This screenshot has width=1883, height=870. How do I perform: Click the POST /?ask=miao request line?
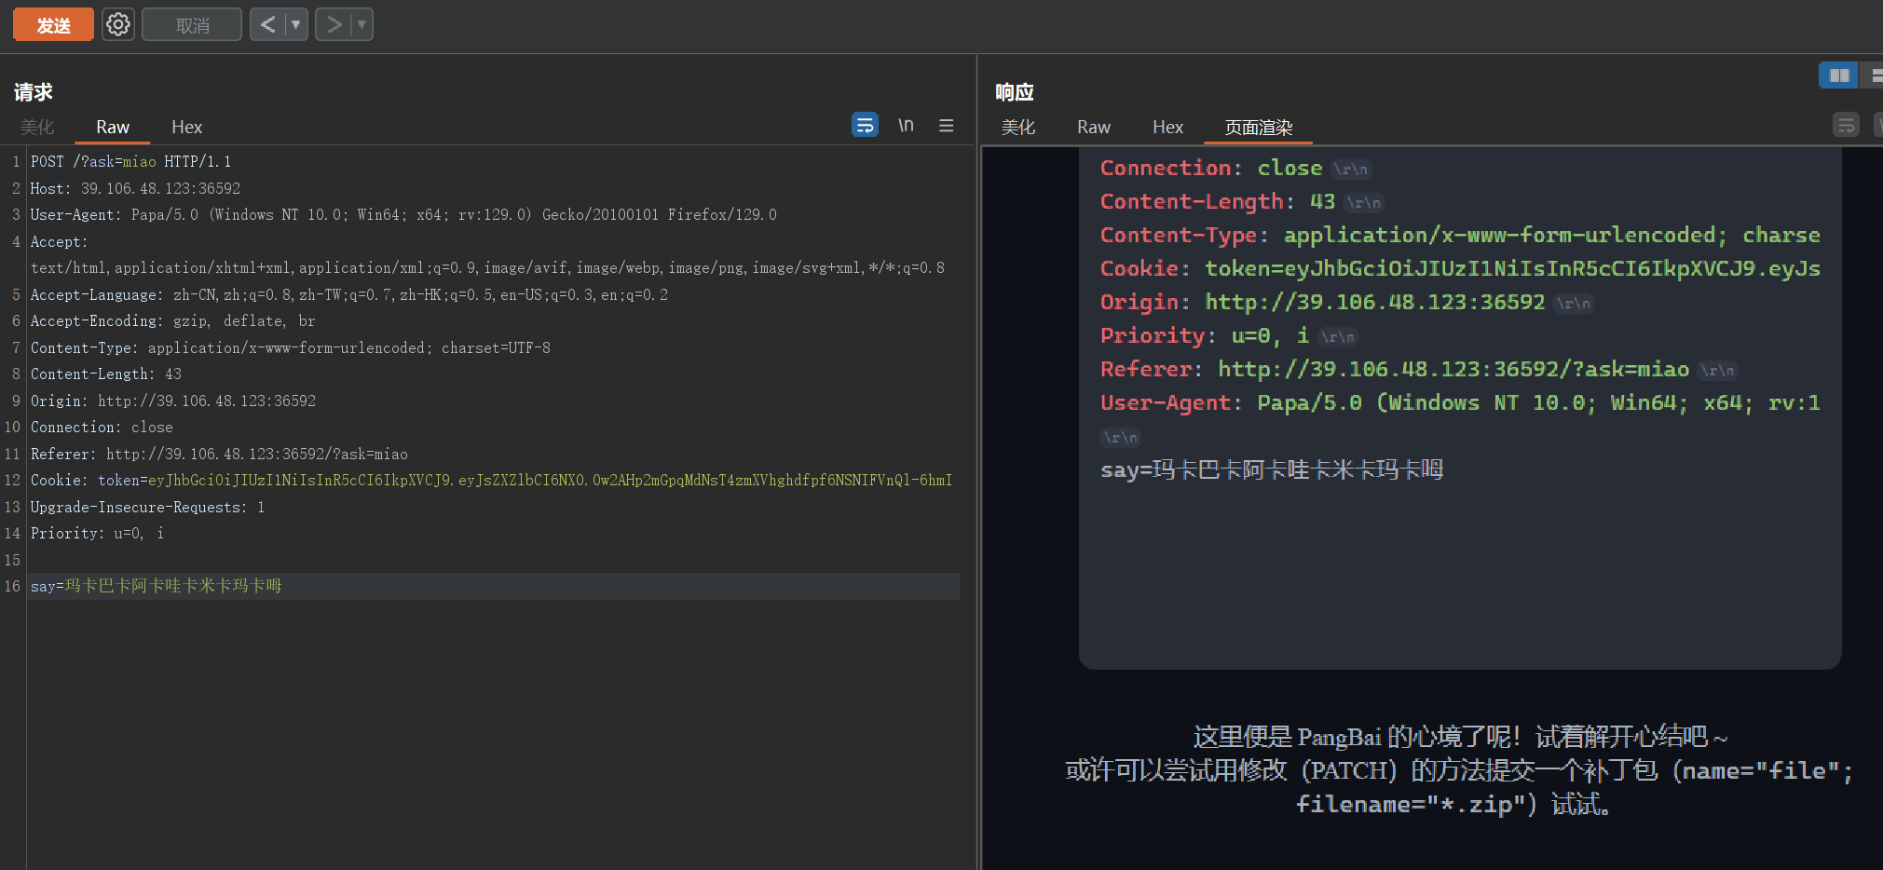130,162
